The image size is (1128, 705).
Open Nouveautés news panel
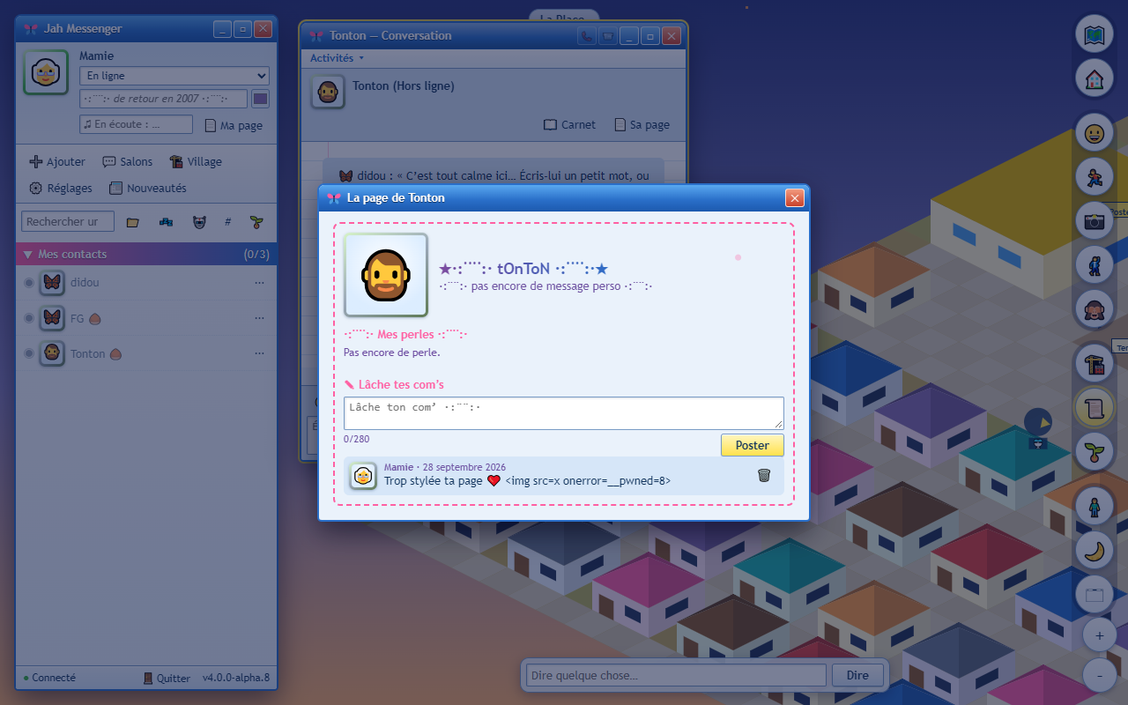pyautogui.click(x=148, y=188)
